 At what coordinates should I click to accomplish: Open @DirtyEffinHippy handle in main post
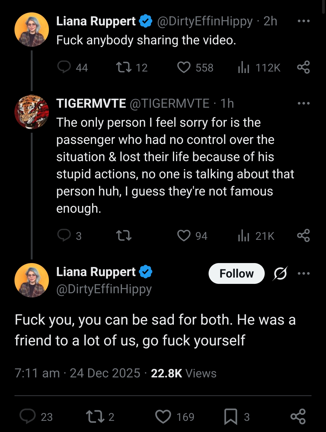click(104, 289)
